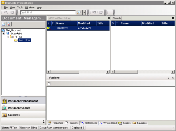
Task: Click left scroll arrow of Search pane scrollbar
Action: pyautogui.click(x=113, y=72)
